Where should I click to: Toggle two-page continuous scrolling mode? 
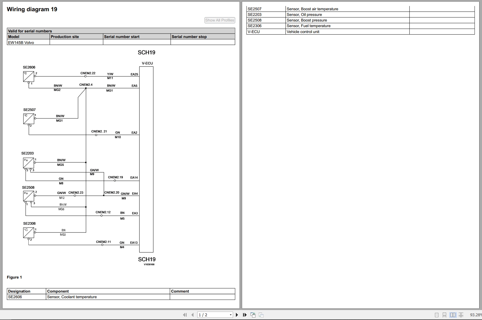(x=461, y=315)
